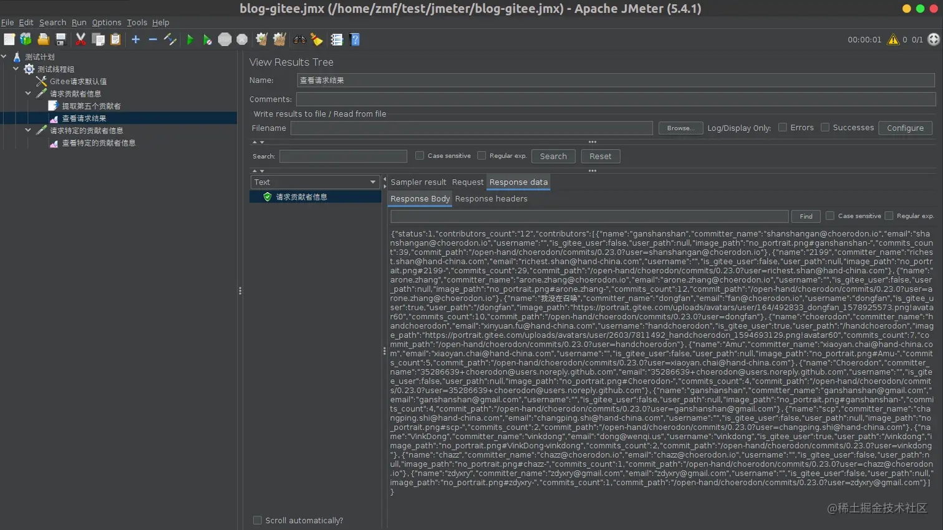Screen dimensions: 943x530
Task: Click the New test plan icon
Action: click(x=9, y=39)
